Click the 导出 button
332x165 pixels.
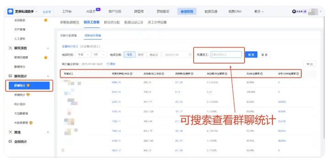pos(310,64)
